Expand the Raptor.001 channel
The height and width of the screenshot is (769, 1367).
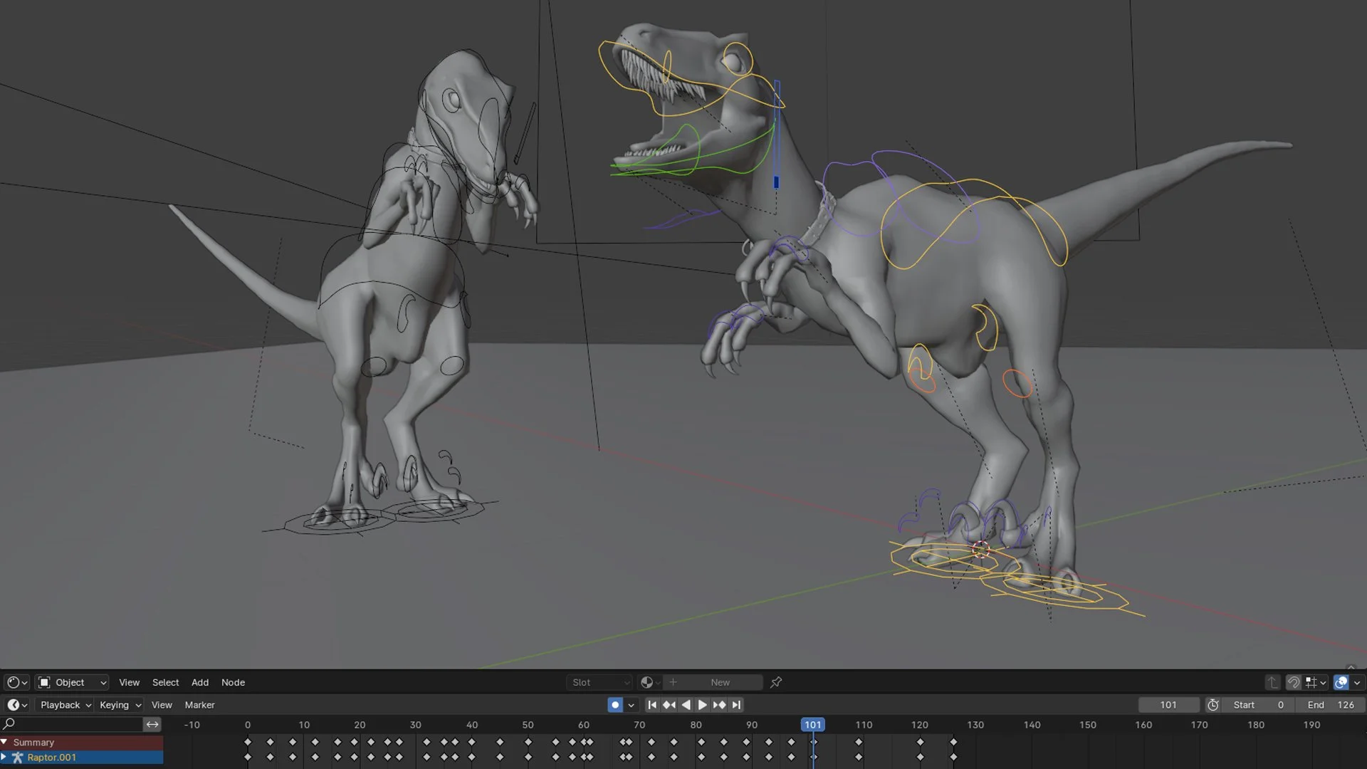coord(4,757)
